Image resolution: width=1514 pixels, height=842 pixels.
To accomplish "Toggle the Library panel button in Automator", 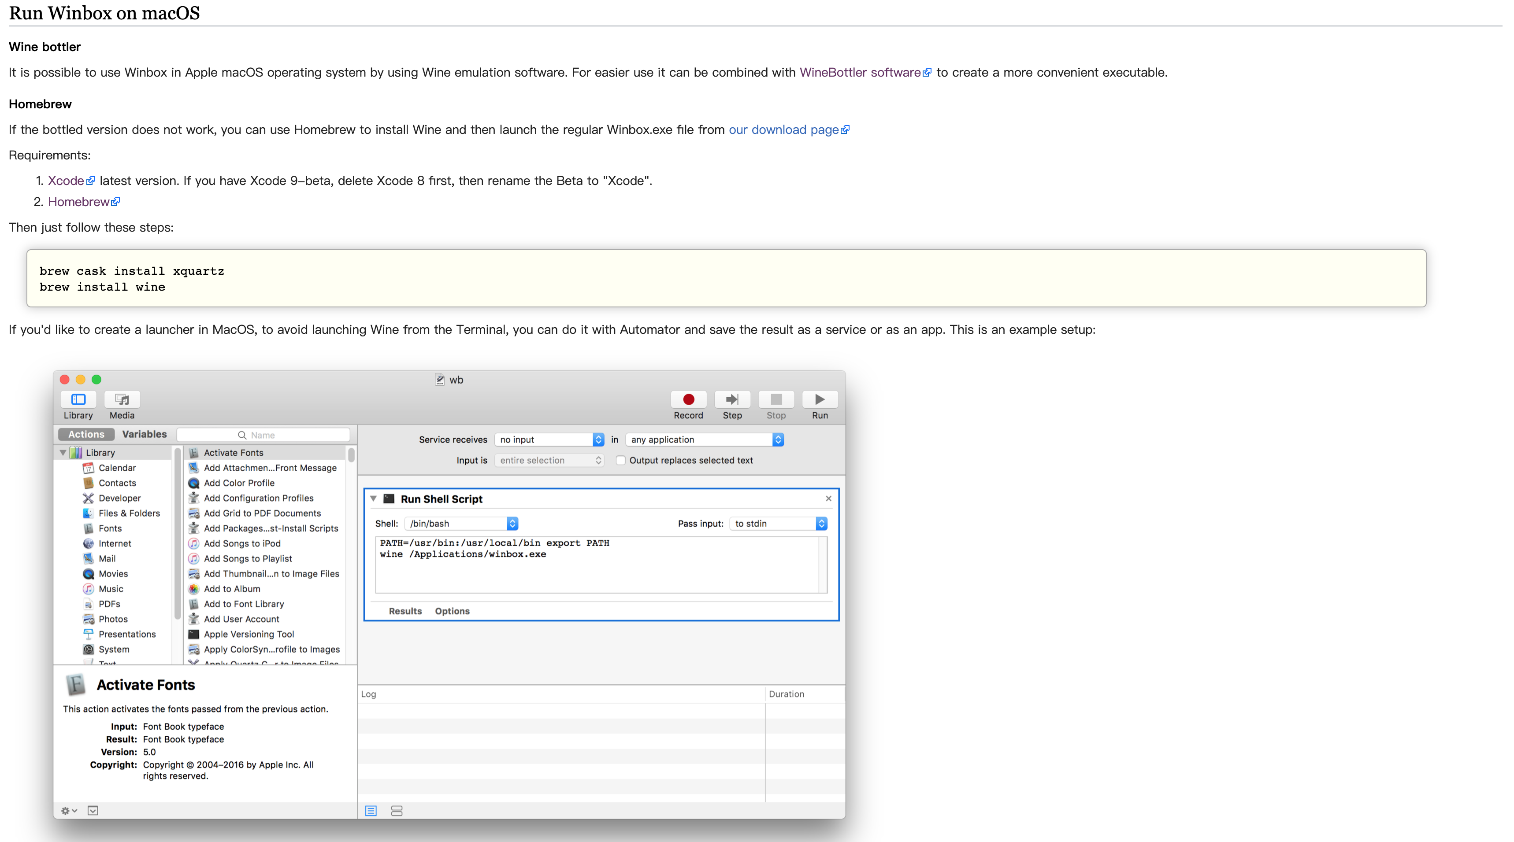I will pyautogui.click(x=78, y=399).
